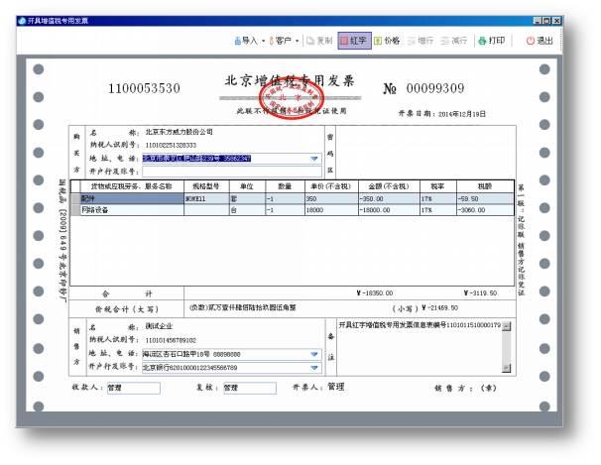
Task: Click unit price cell 350
Action: (x=331, y=199)
